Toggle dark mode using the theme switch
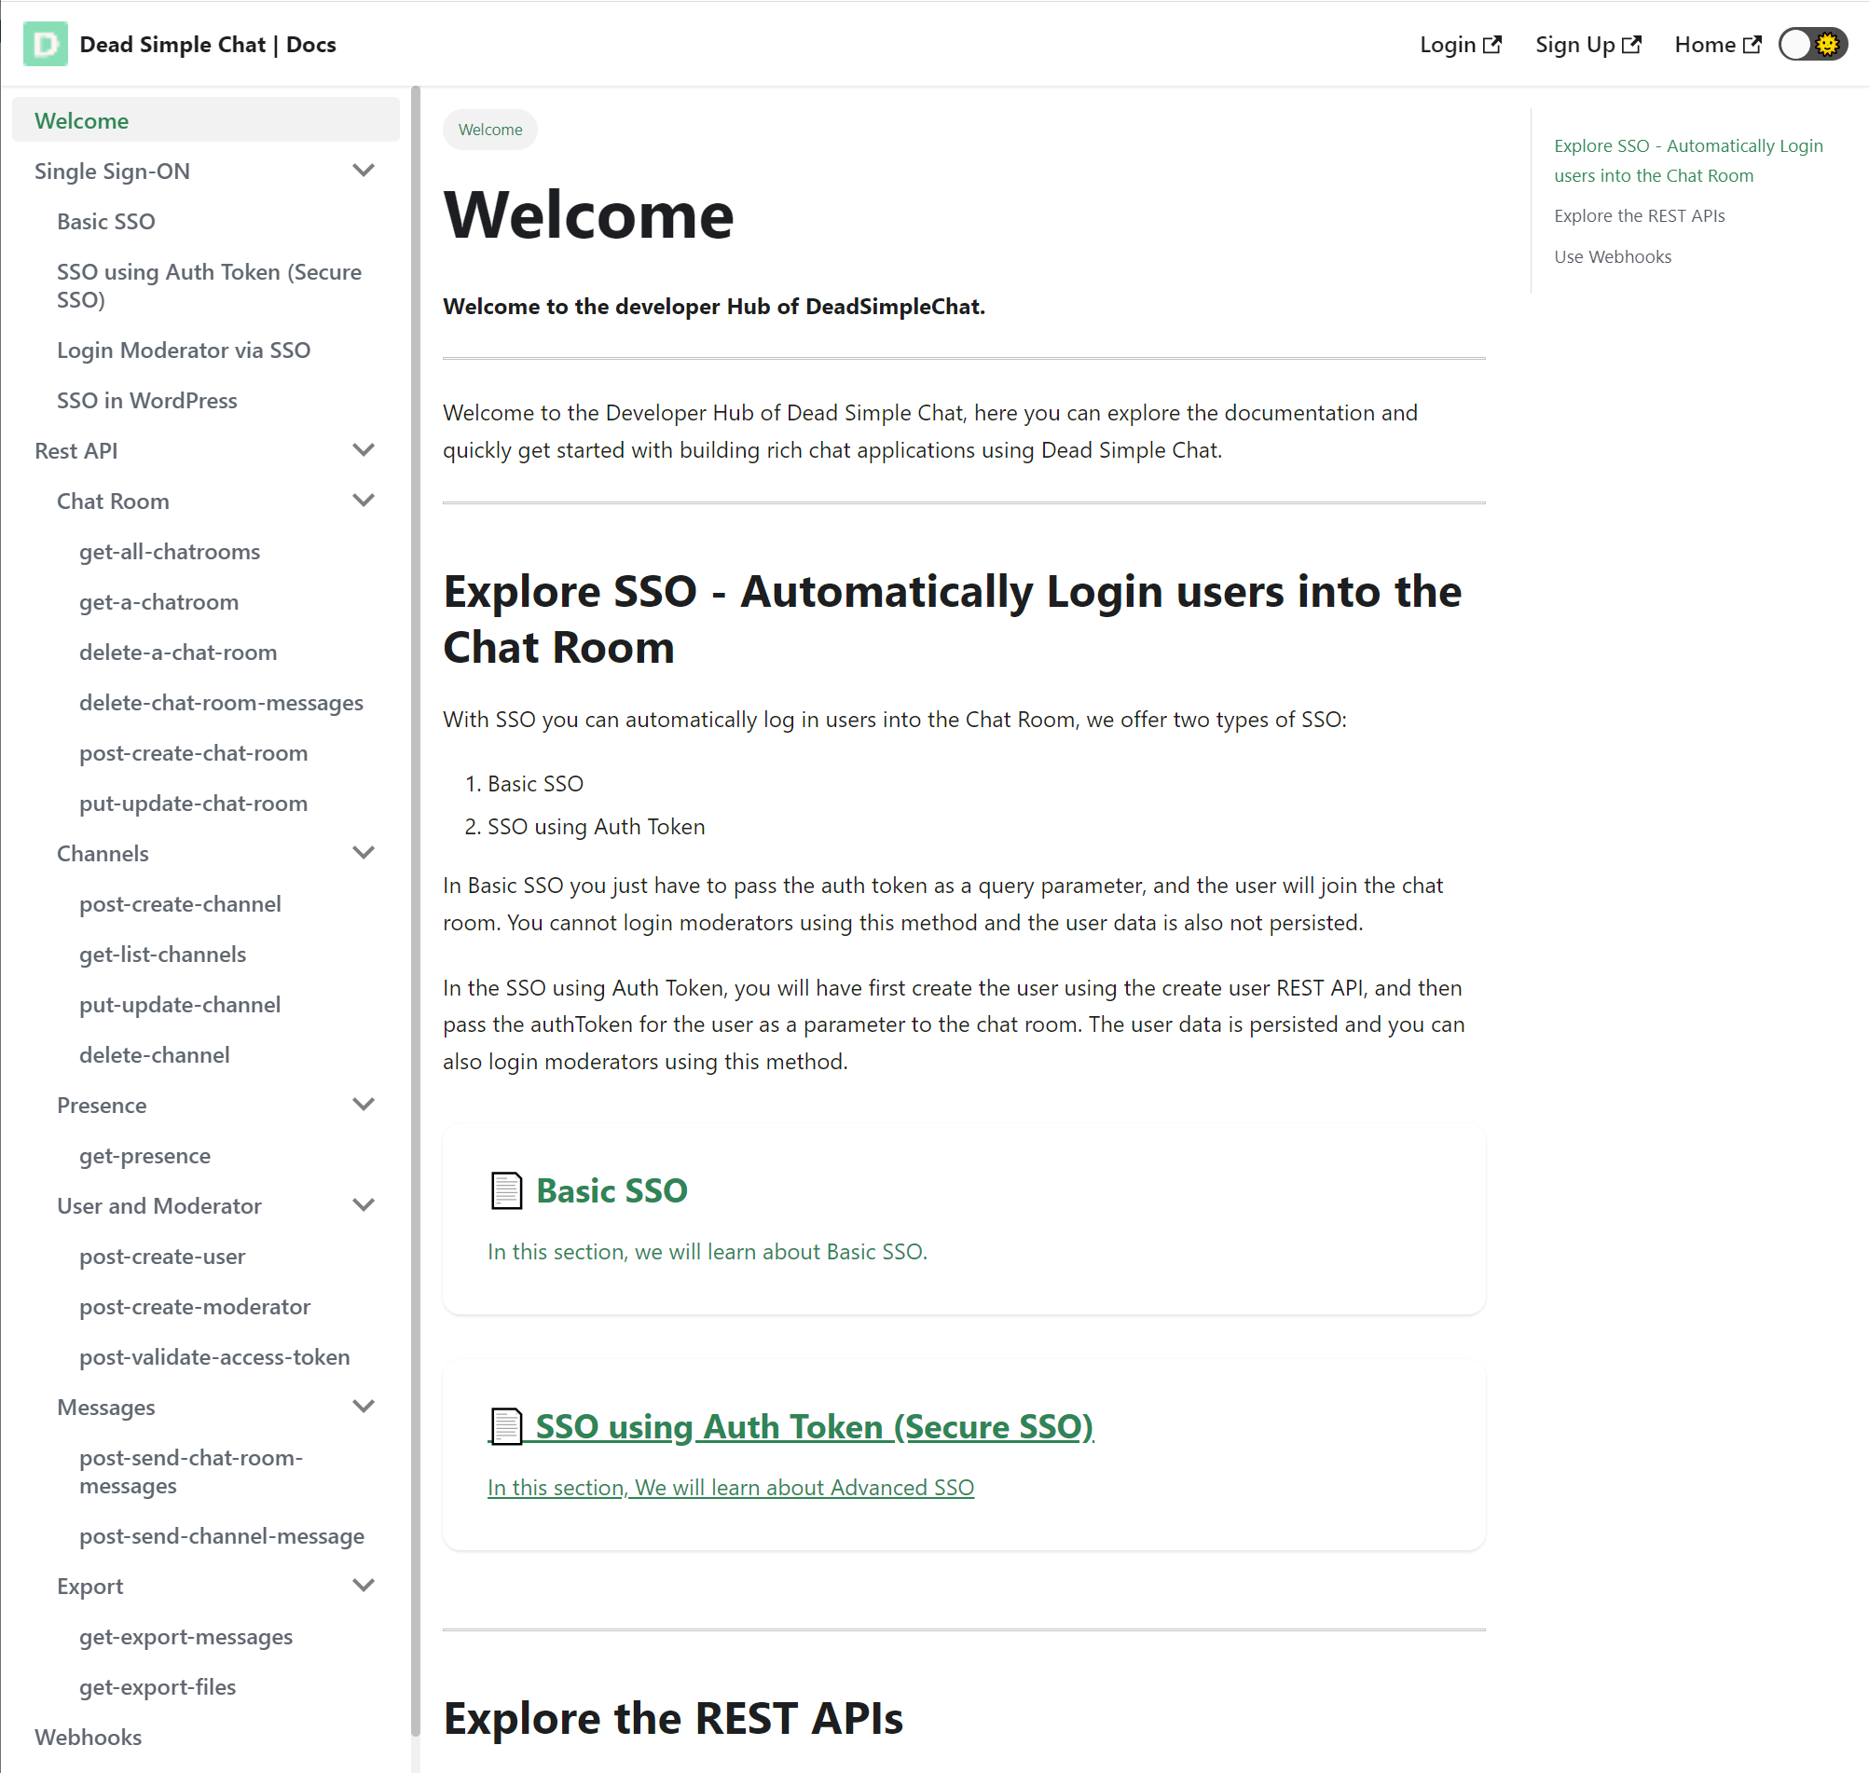This screenshot has width=1869, height=1773. pyautogui.click(x=1810, y=43)
